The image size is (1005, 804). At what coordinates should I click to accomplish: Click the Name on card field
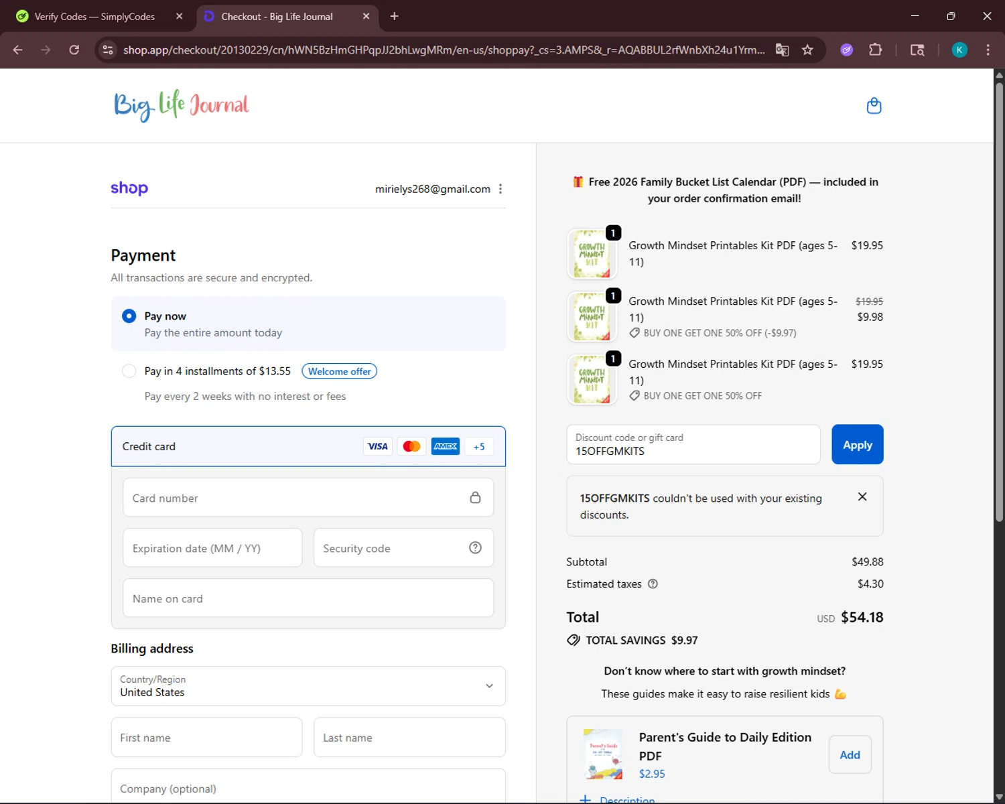308,598
